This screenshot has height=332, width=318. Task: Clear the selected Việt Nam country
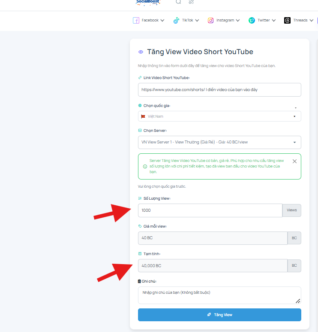point(294,116)
